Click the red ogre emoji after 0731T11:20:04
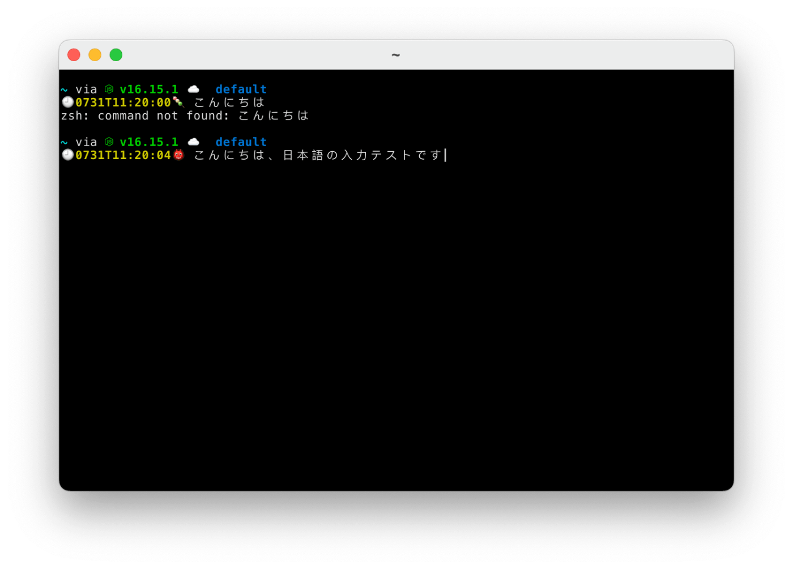 coord(178,155)
